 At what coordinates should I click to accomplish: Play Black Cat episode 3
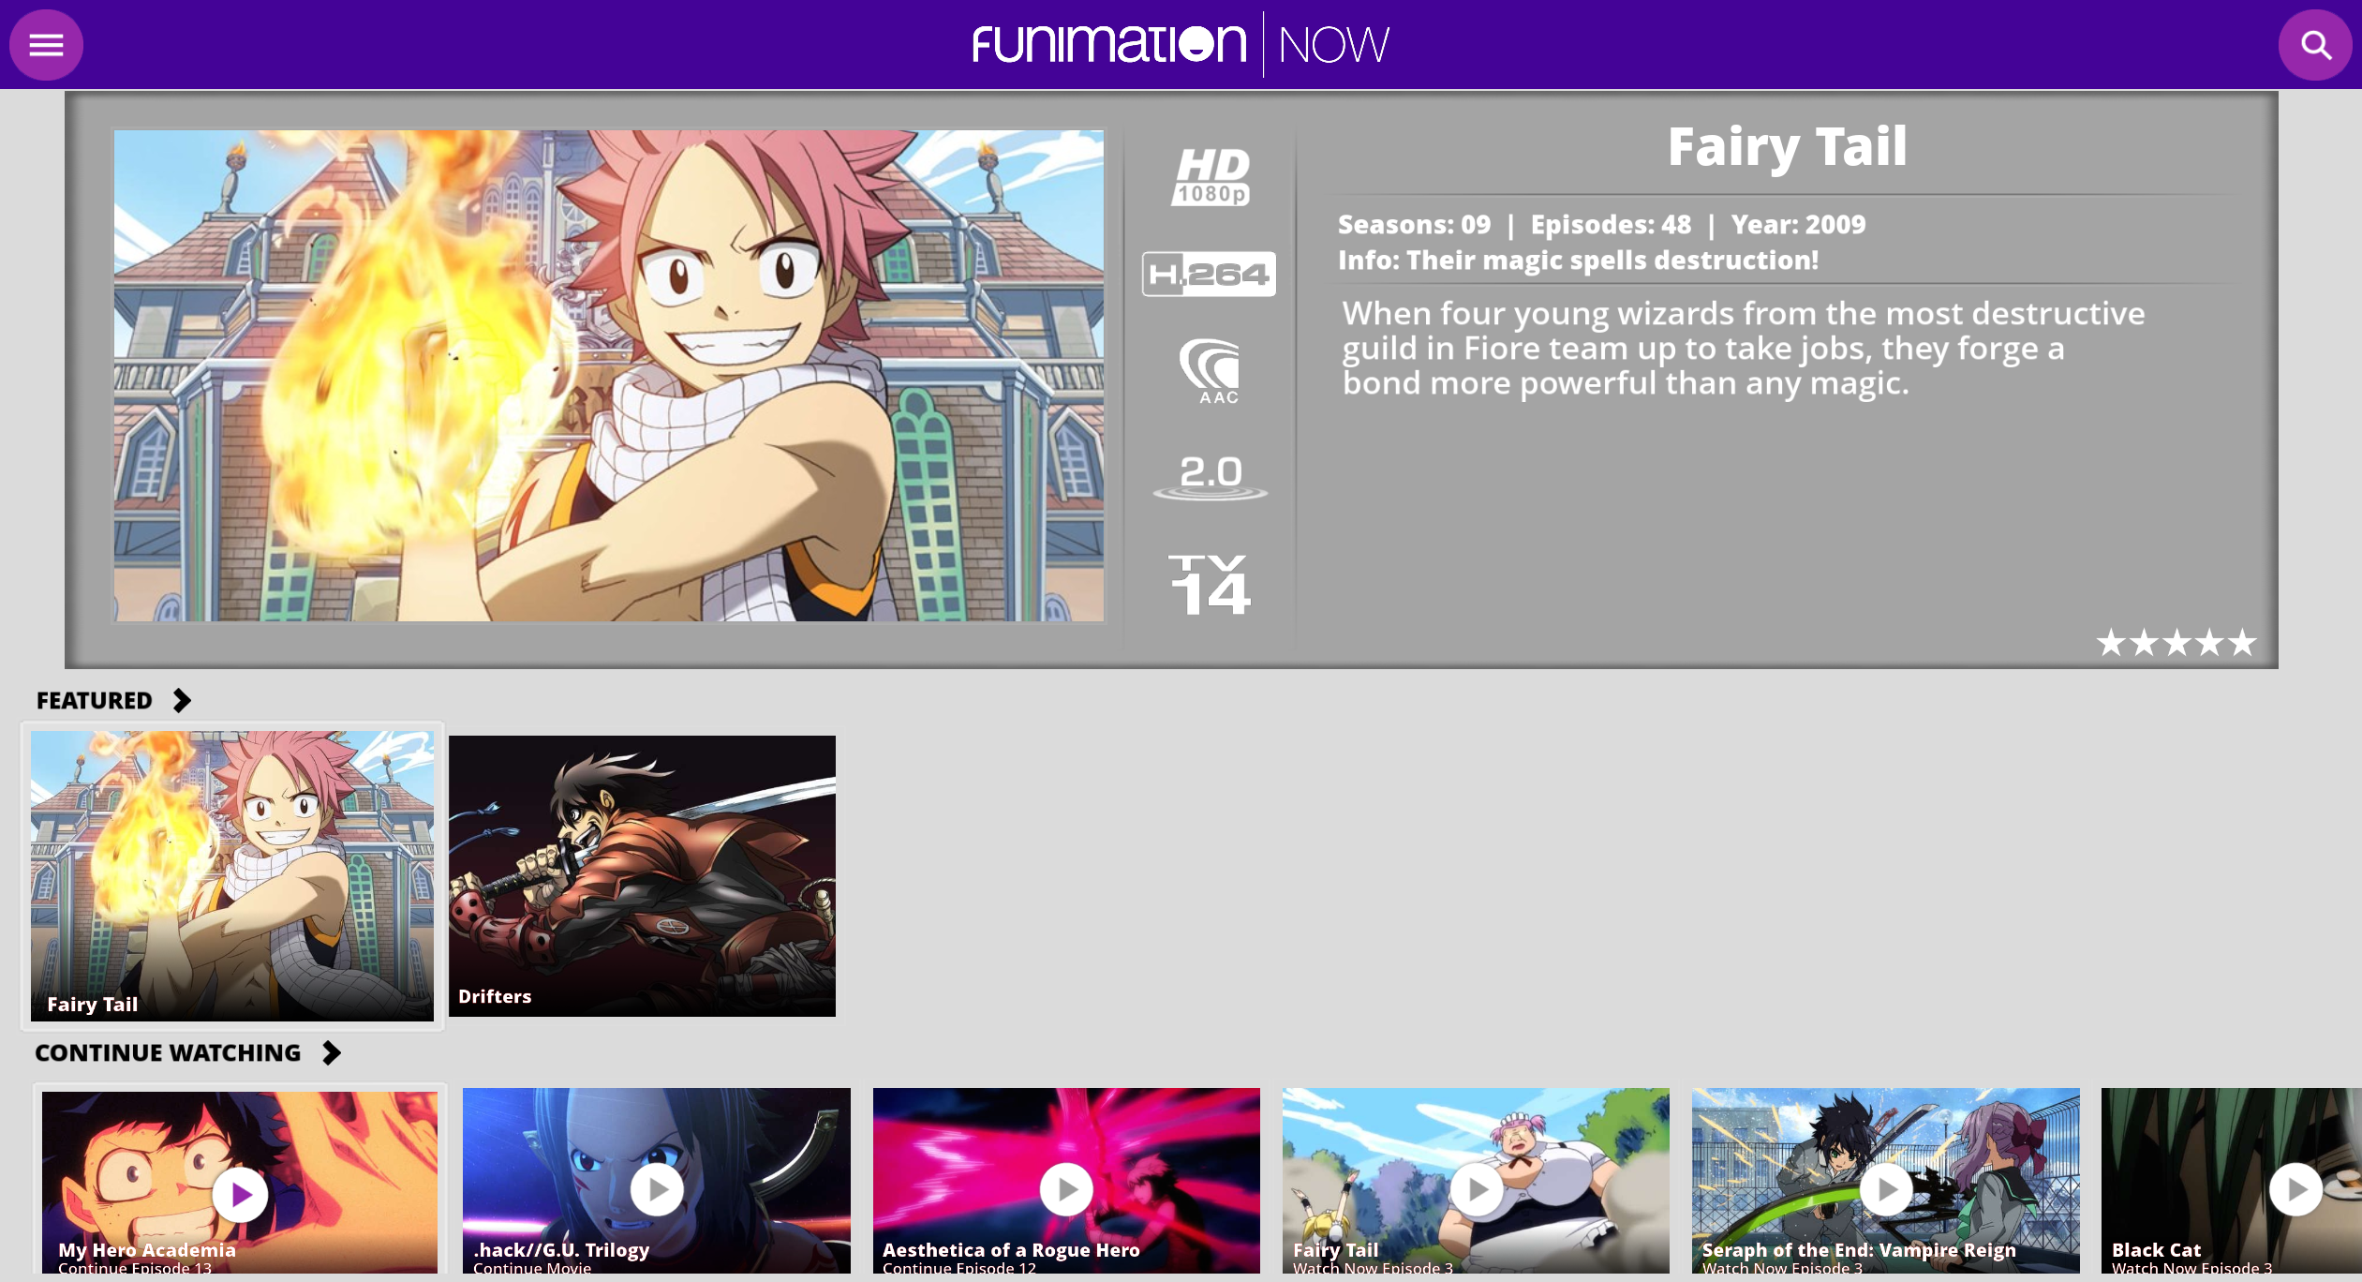tap(2295, 1190)
